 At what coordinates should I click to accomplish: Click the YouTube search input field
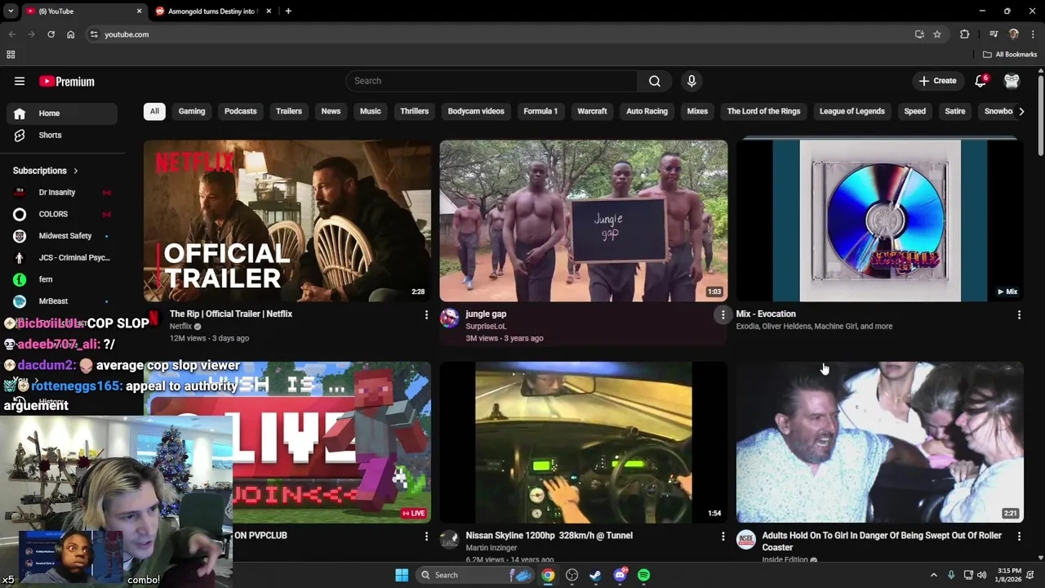491,81
